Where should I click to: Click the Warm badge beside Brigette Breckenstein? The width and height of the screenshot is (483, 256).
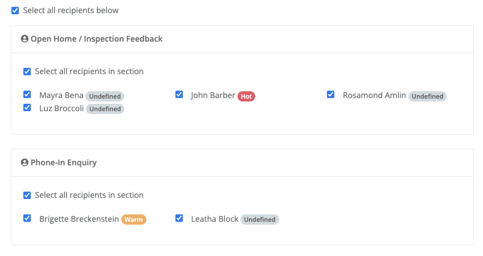click(134, 220)
